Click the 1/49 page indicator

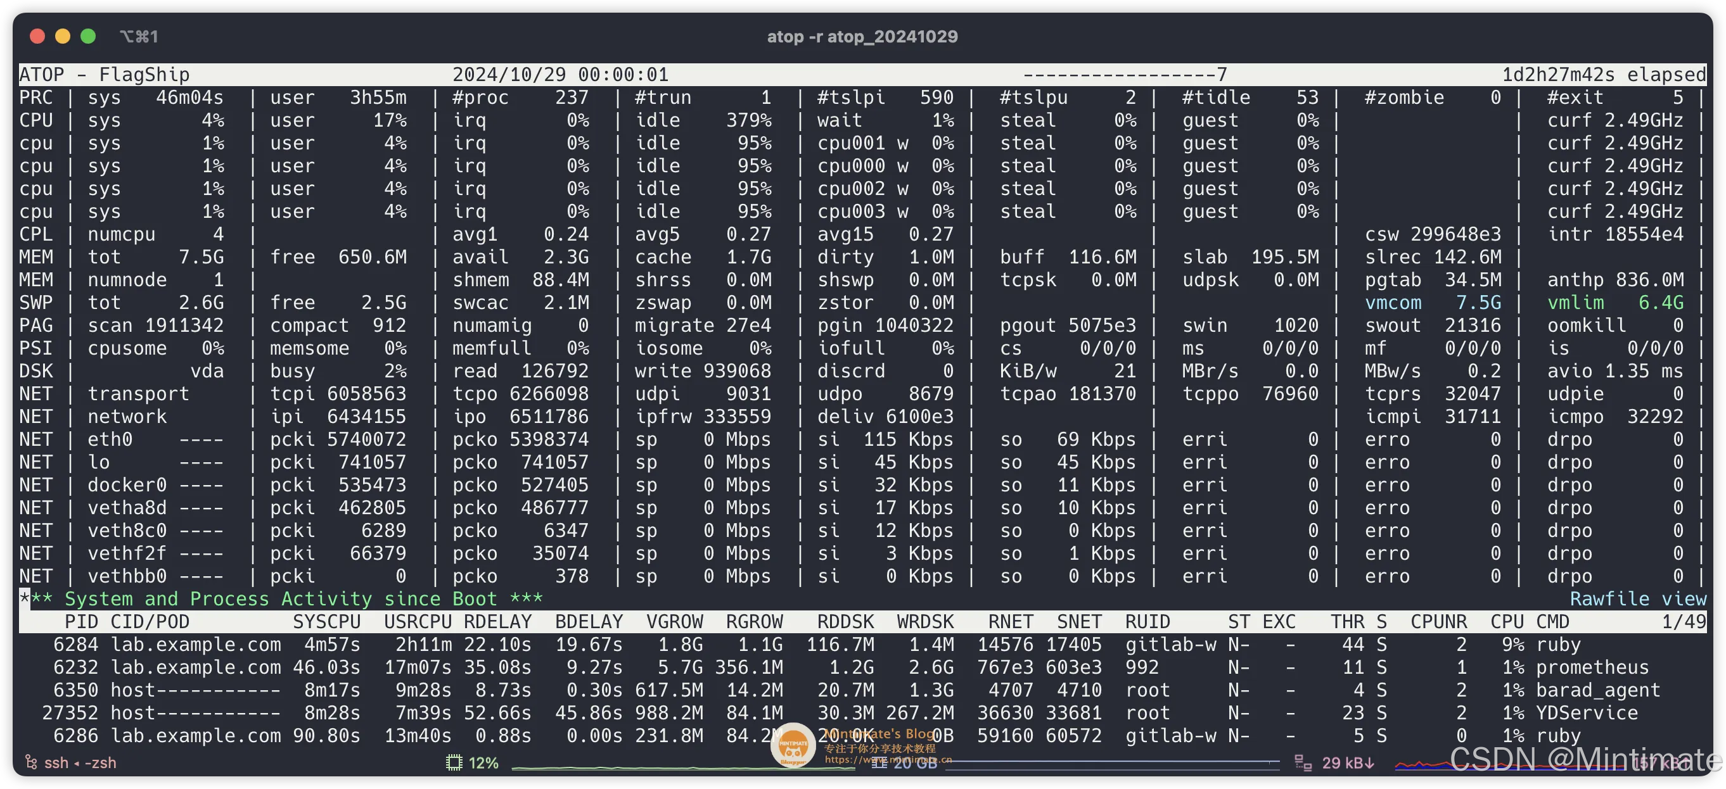1683,622
